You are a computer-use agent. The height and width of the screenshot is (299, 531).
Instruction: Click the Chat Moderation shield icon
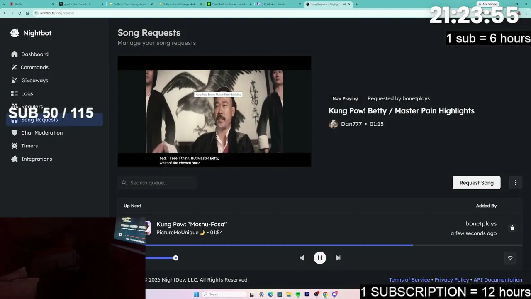pyautogui.click(x=15, y=133)
